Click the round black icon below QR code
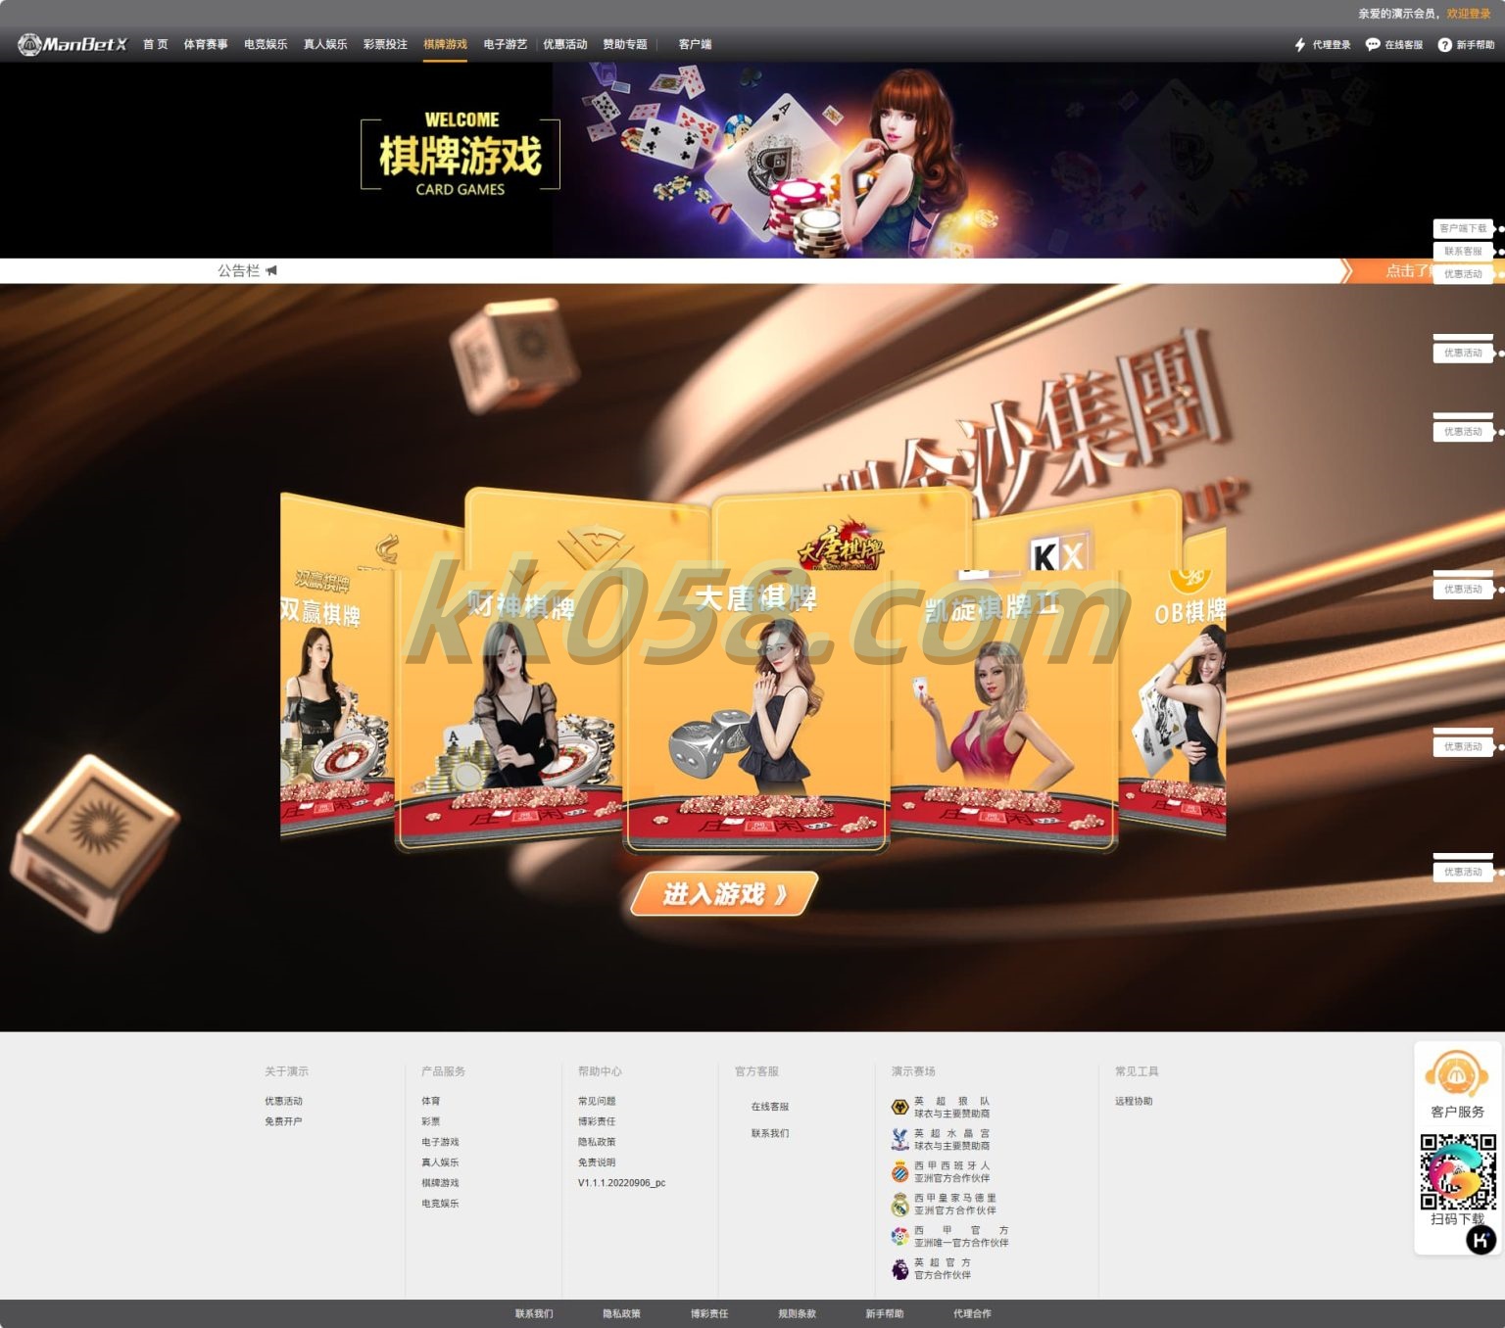The image size is (1505, 1328). pos(1481,1240)
